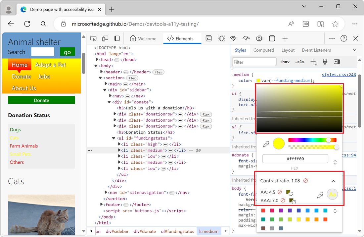Viewport: 364px width, 237px height.
Task: Switch to the Computed tab
Action: point(264,50)
